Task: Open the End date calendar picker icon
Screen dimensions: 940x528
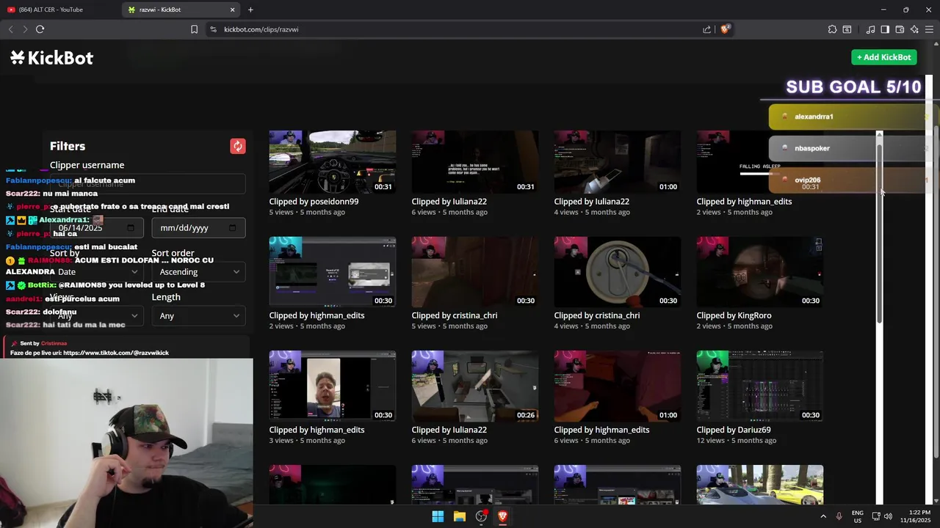Action: click(232, 228)
